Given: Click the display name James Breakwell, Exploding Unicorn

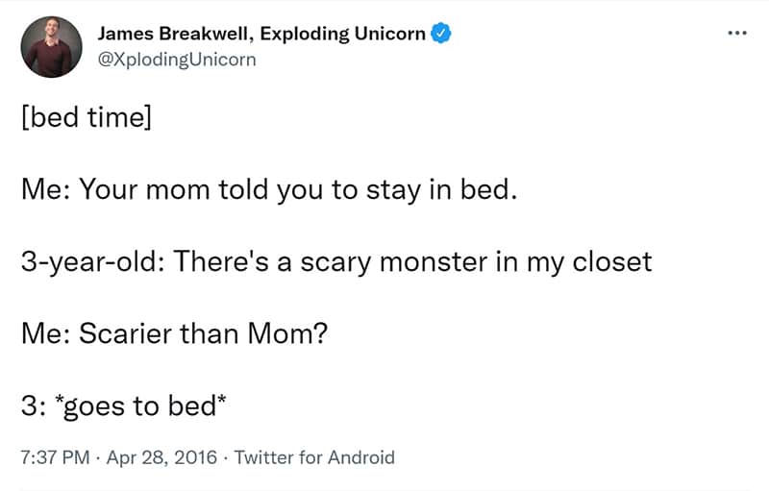Looking at the screenshot, I should pyautogui.click(x=261, y=34).
